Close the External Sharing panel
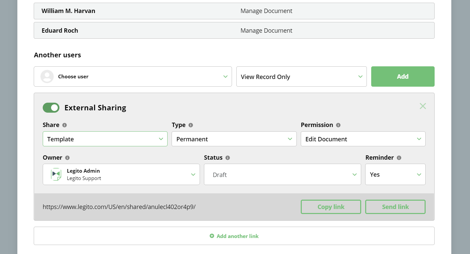The height and width of the screenshot is (254, 470). pyautogui.click(x=423, y=106)
